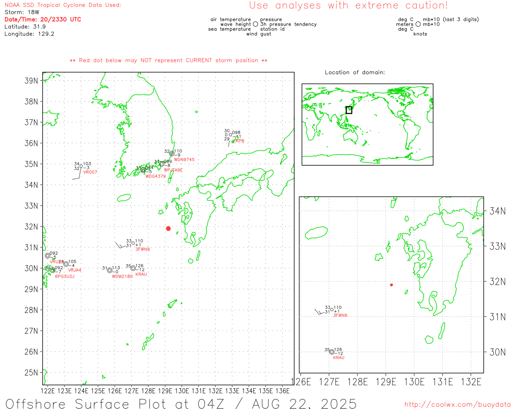
Task: Click the red dot disclaimer note
Action: (x=168, y=60)
